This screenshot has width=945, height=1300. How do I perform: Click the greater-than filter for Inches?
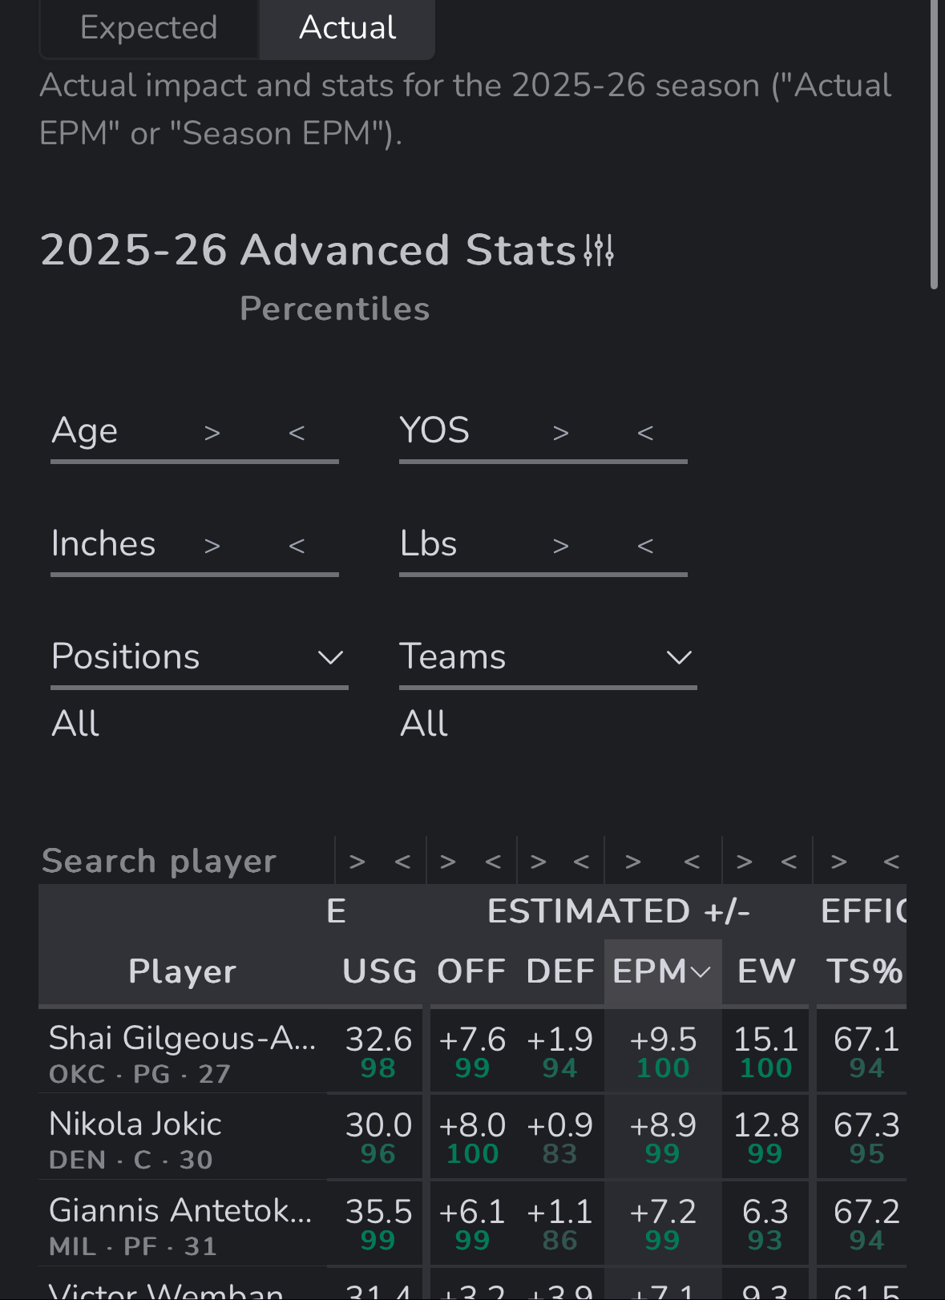[x=212, y=546]
